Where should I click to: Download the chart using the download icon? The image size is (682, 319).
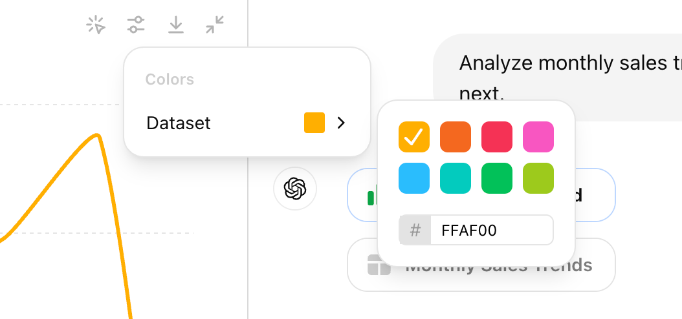pyautogui.click(x=175, y=25)
